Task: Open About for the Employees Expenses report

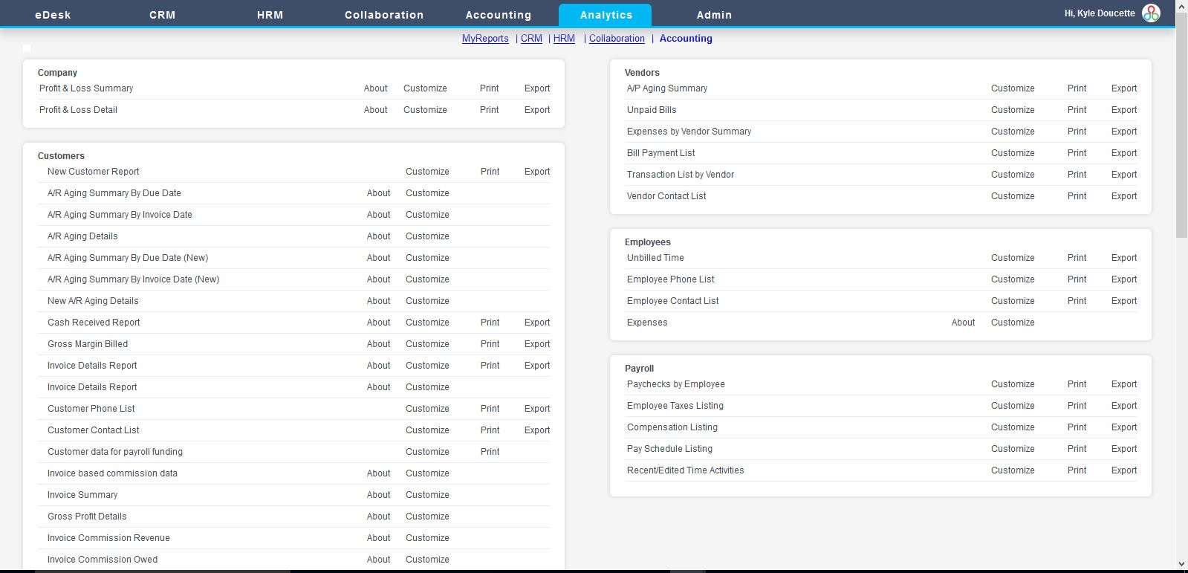Action: coord(963,323)
